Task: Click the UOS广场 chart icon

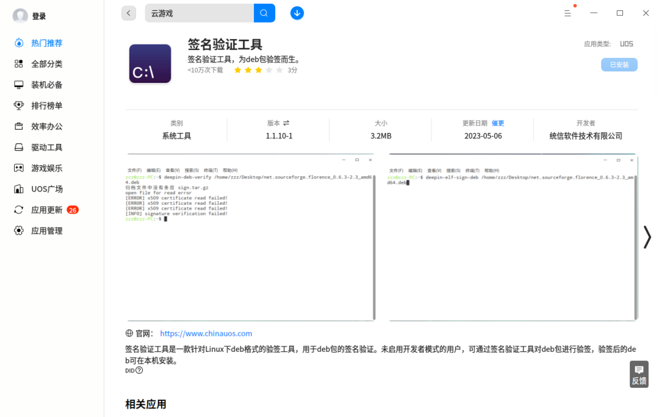Action: pyautogui.click(x=18, y=189)
